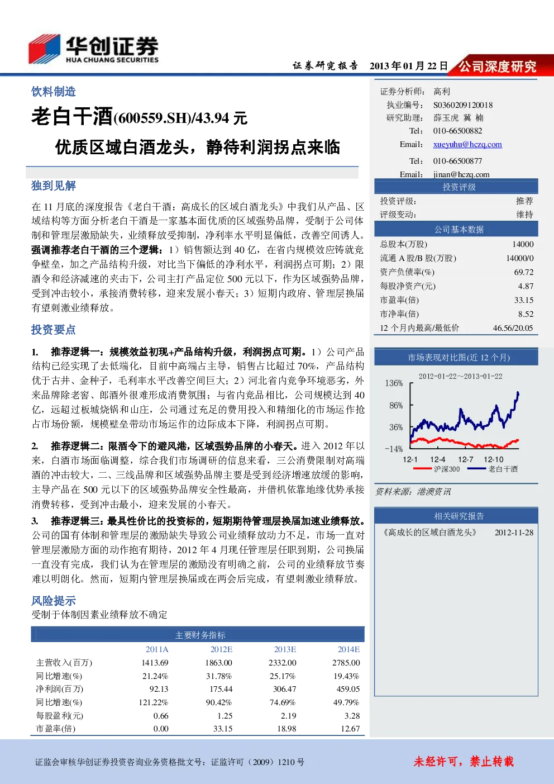Click 每股盈利(元) row label

(x=60, y=716)
